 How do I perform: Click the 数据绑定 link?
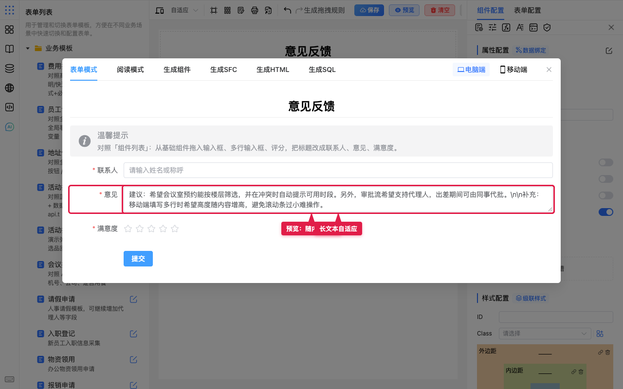click(x=531, y=50)
